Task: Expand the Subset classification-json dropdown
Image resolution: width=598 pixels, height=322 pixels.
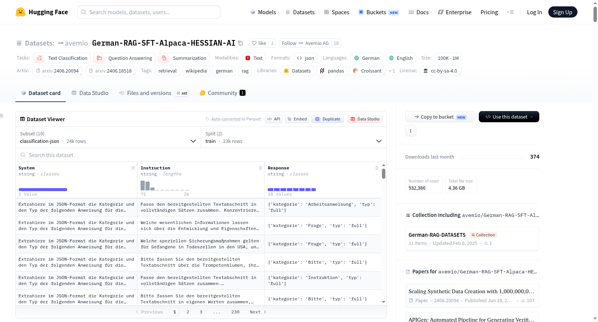Action: (x=108, y=138)
